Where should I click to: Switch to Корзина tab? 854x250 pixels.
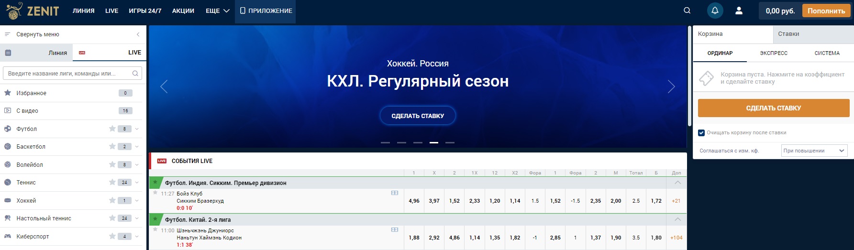(733, 34)
